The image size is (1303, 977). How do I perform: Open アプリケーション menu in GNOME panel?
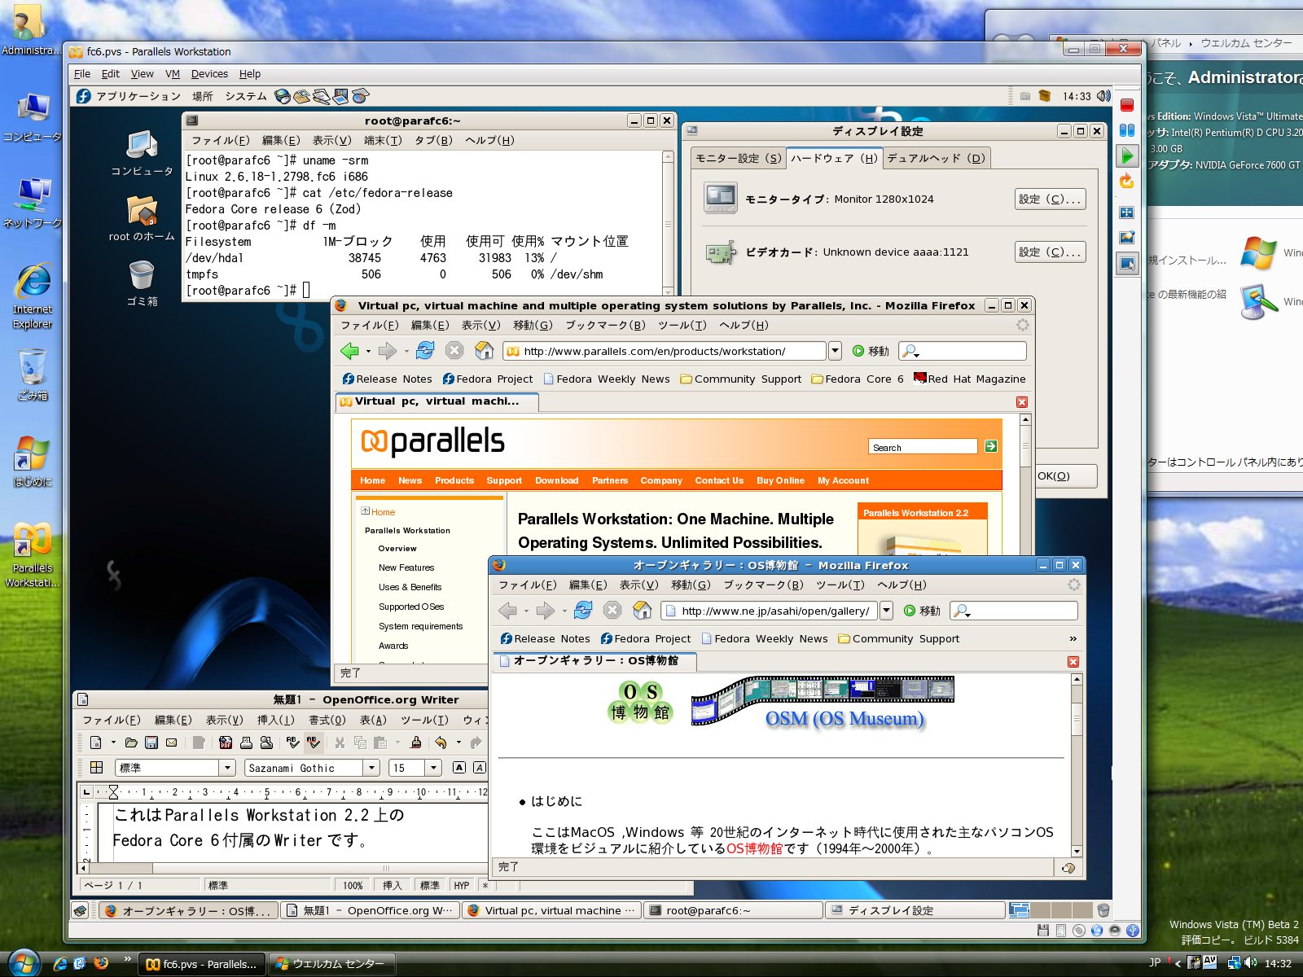(x=138, y=96)
